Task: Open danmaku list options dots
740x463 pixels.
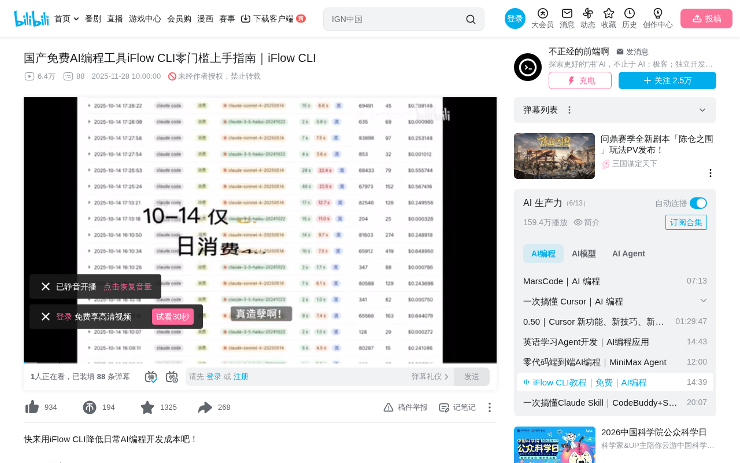Action: (569, 110)
